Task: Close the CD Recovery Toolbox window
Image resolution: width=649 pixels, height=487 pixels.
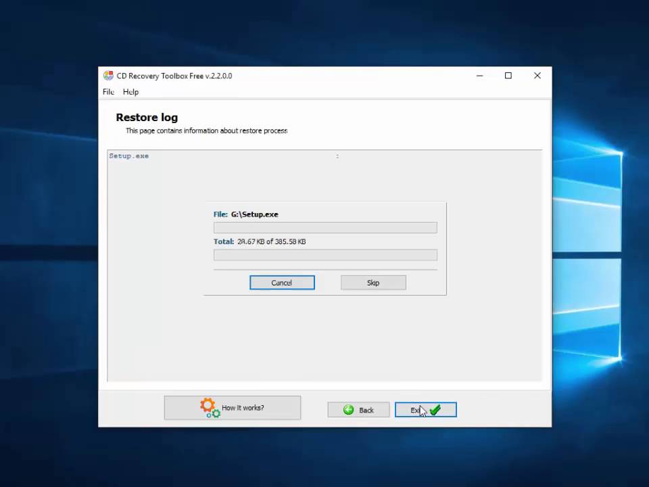Action: point(537,76)
